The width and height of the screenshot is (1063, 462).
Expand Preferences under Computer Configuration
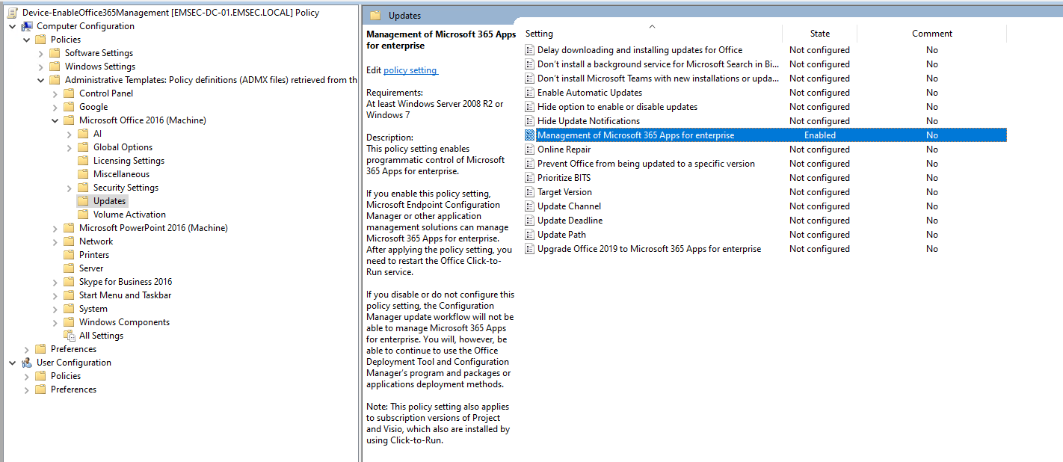point(28,349)
